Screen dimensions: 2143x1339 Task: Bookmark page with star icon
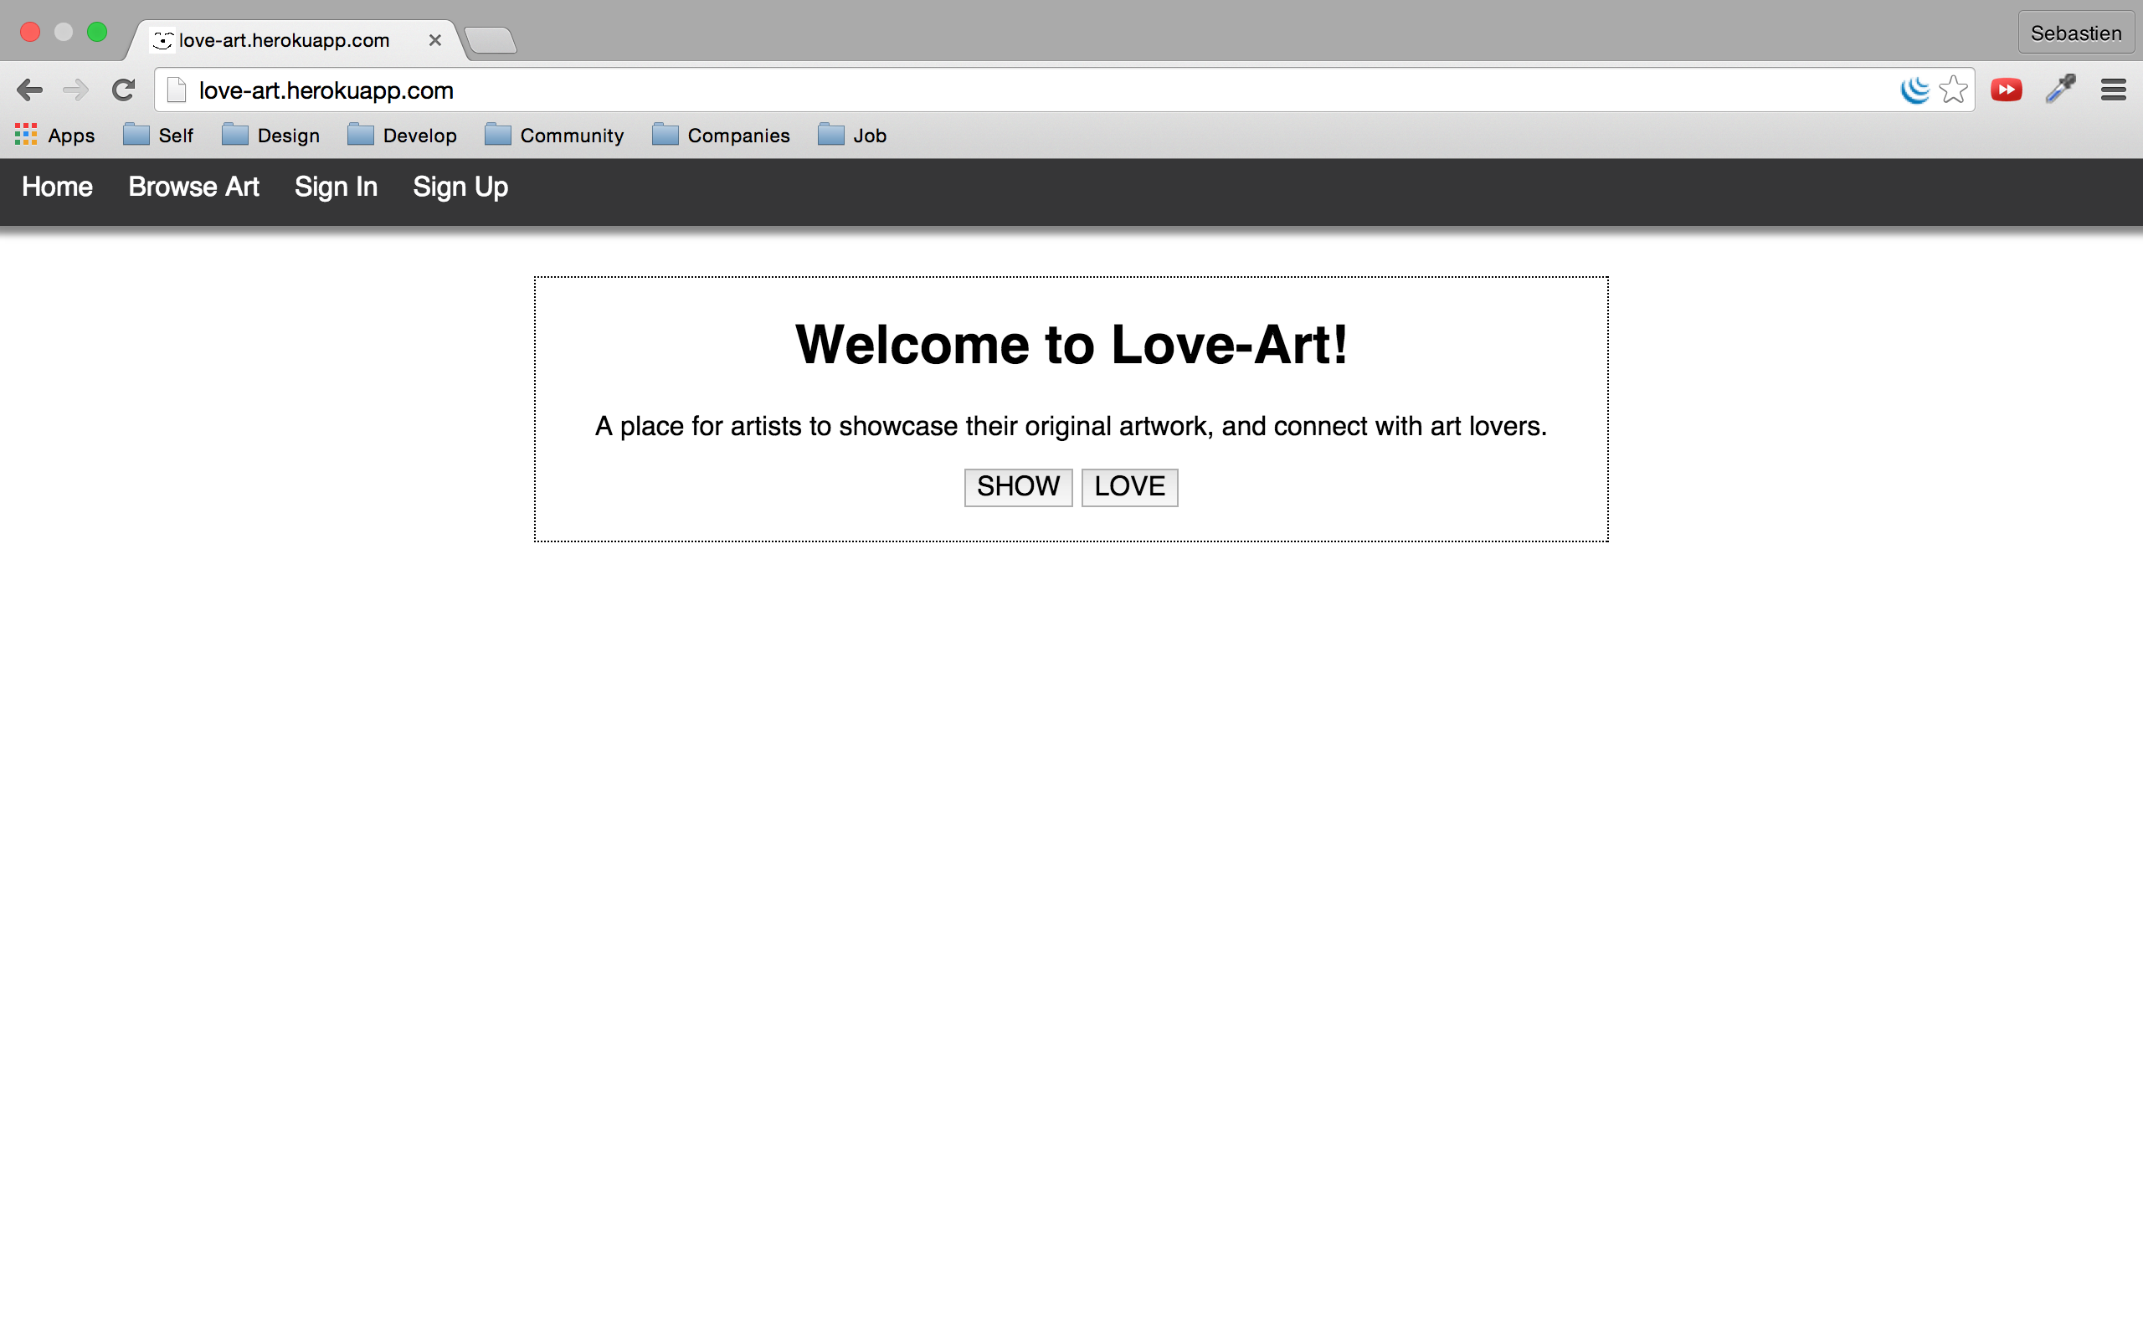(1953, 90)
